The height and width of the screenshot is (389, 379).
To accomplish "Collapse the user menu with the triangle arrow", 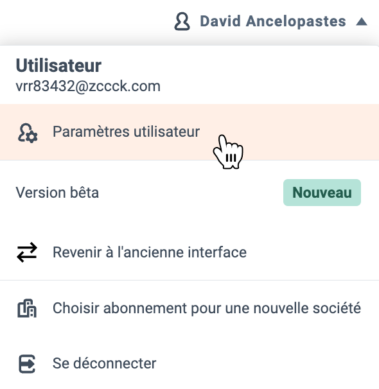I will point(362,22).
